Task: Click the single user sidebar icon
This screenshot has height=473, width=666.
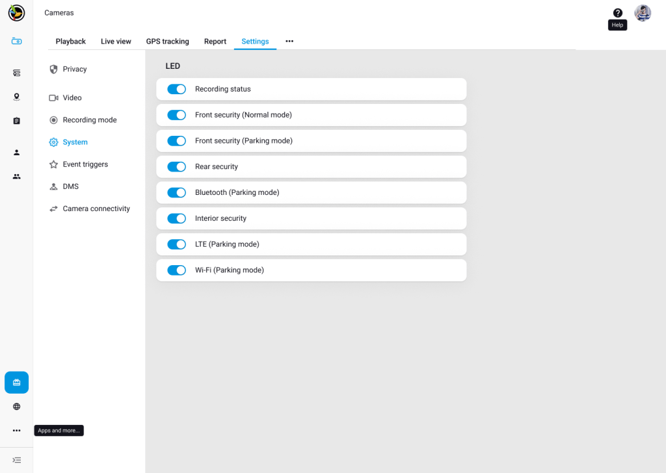Action: tap(16, 152)
